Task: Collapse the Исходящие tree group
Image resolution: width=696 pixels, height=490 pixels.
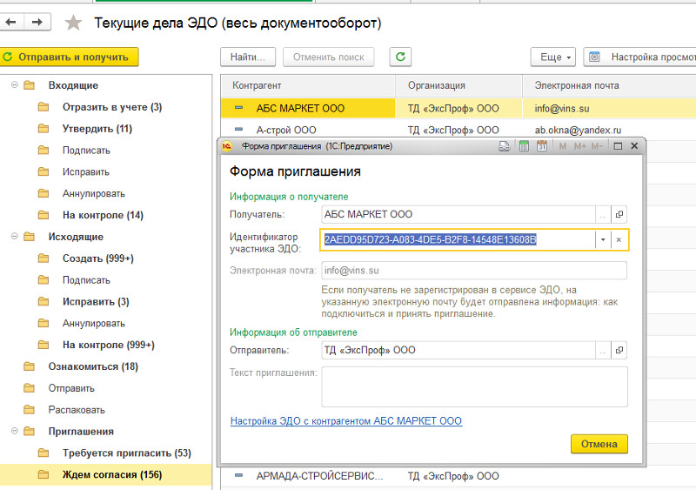Action: (x=14, y=237)
